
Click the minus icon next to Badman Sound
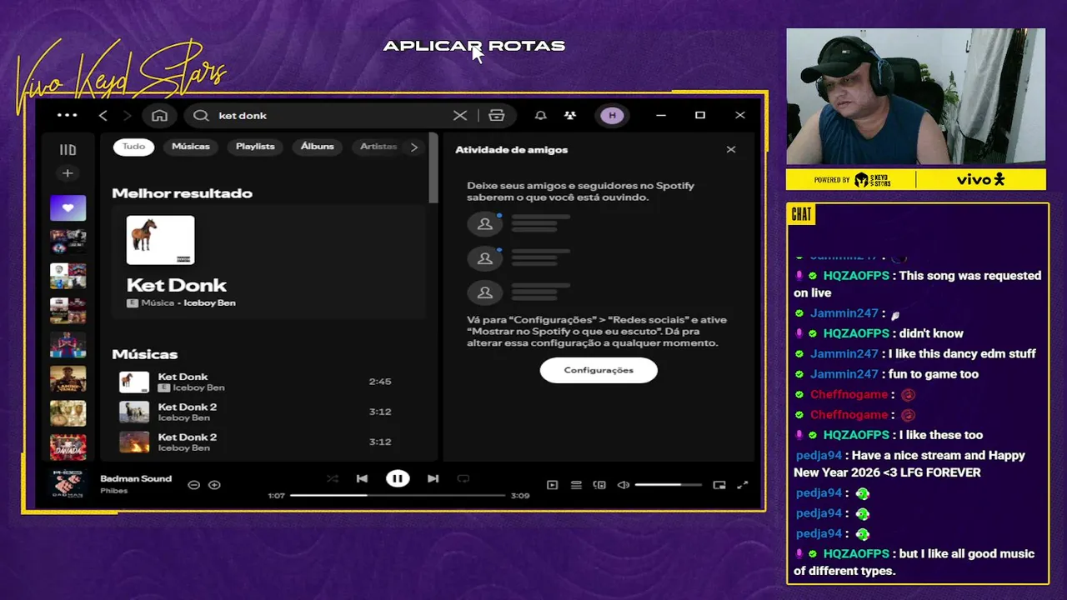pos(193,484)
